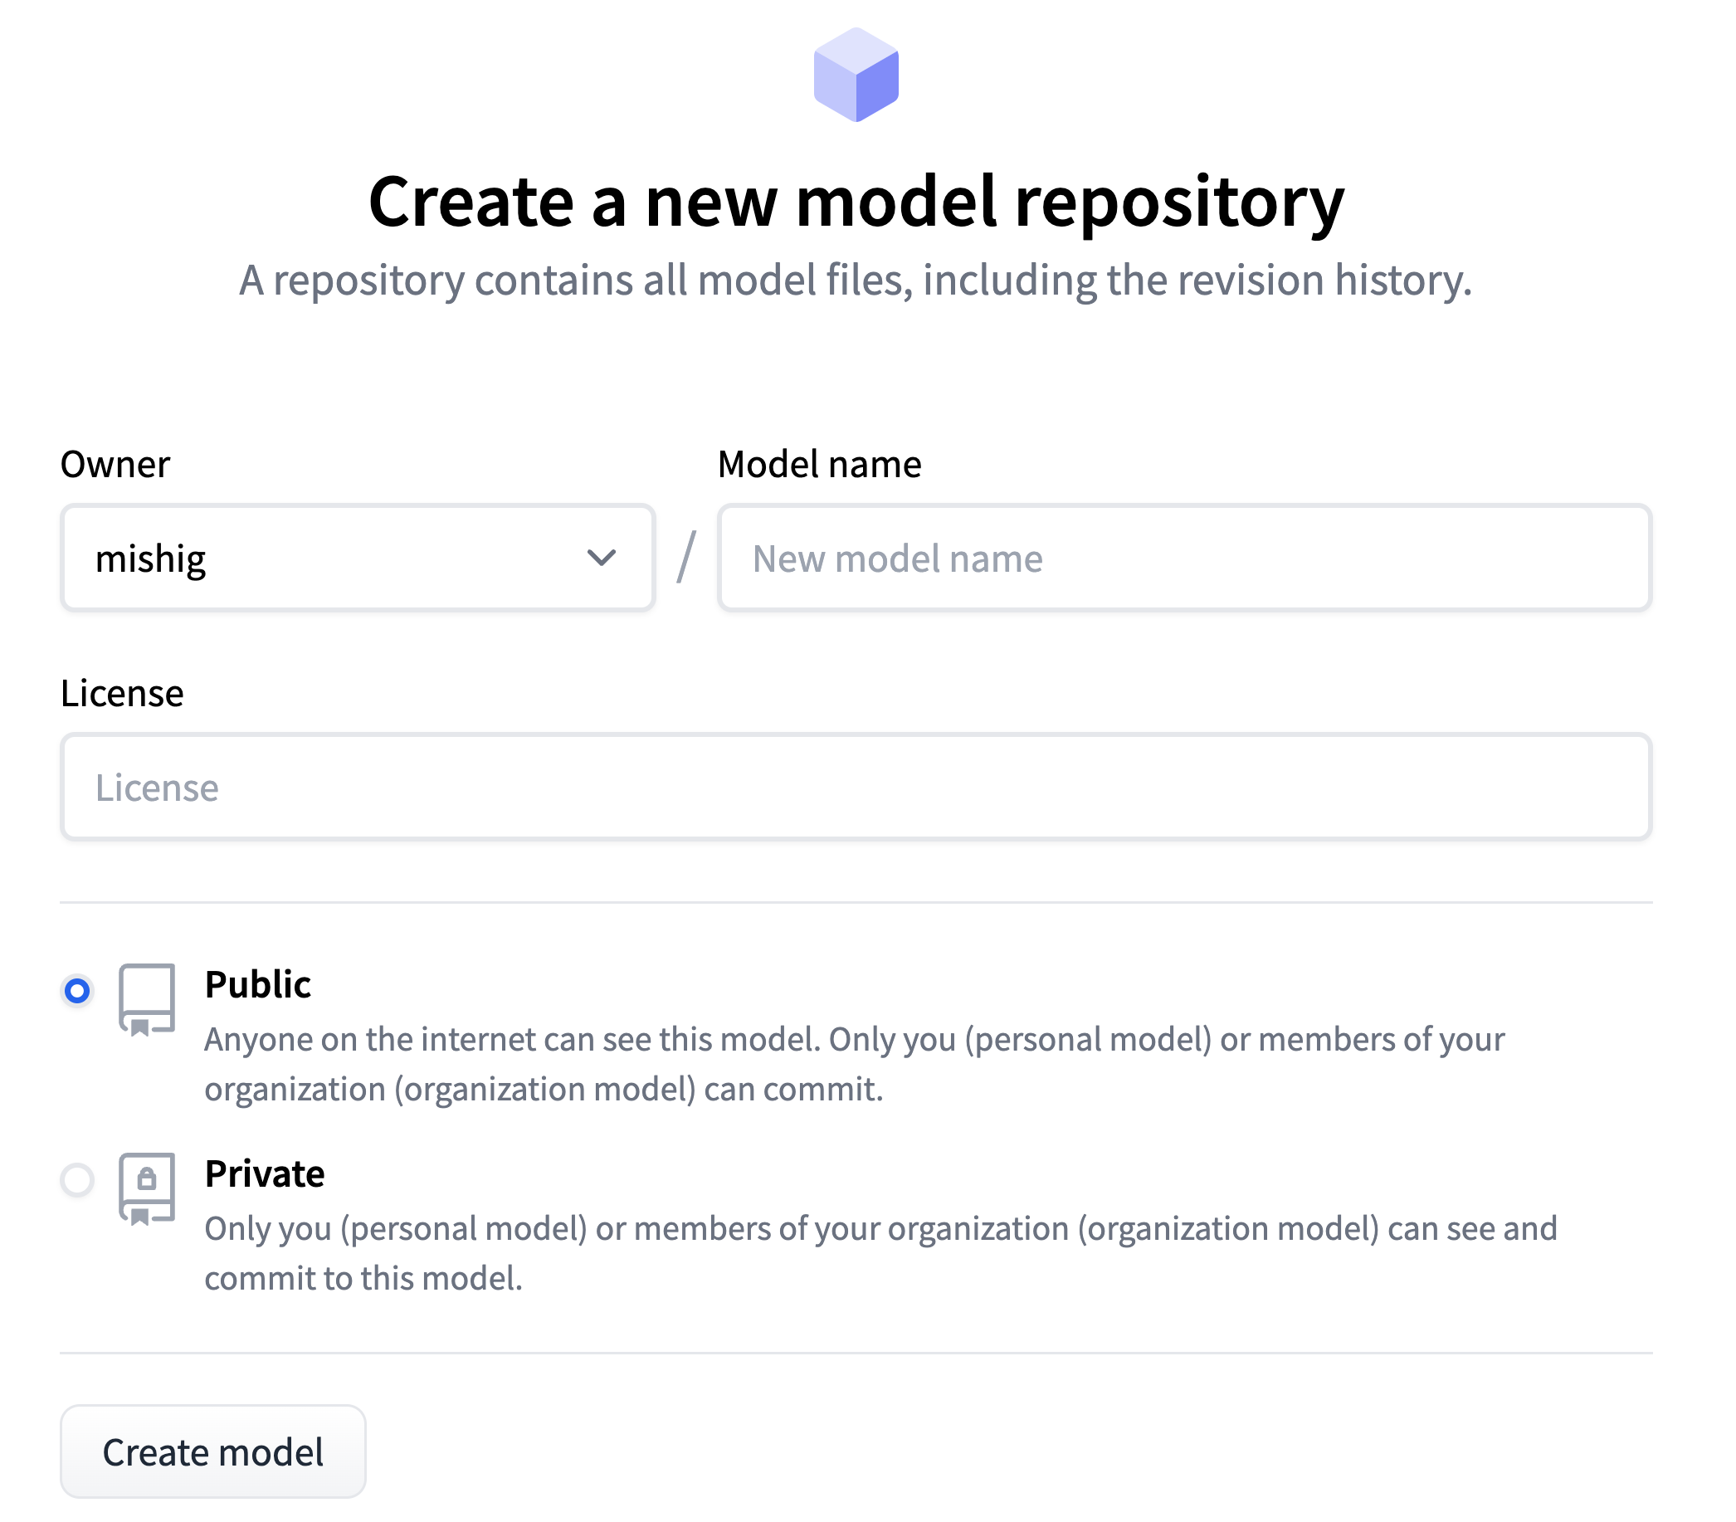Screen dimensions: 1736x1522
Task: Click the repository subtitle about revision history
Action: 856,280
